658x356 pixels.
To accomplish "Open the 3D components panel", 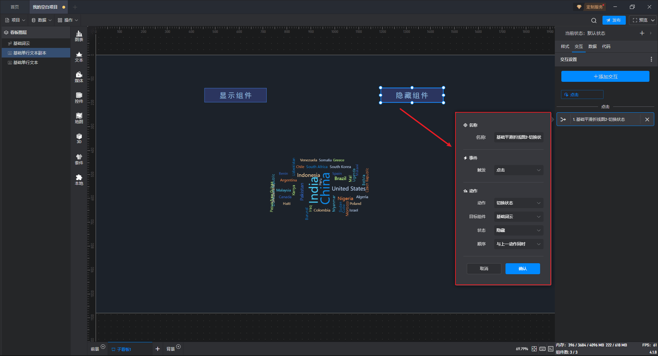I will [x=79, y=138].
